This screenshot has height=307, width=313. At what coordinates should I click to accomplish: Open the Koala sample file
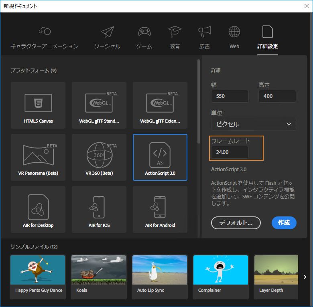[99, 277]
